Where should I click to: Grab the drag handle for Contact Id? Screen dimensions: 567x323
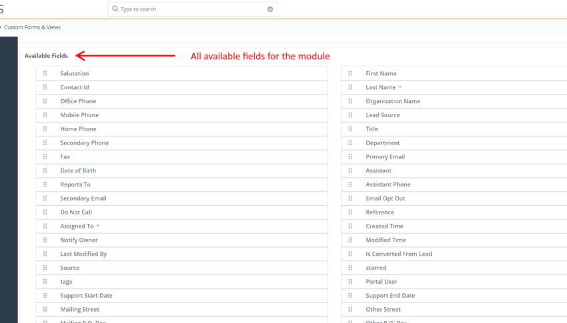tap(45, 87)
